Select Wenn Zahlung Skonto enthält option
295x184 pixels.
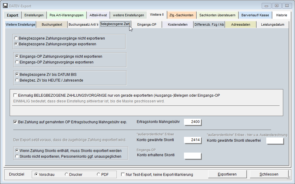(x=68, y=151)
